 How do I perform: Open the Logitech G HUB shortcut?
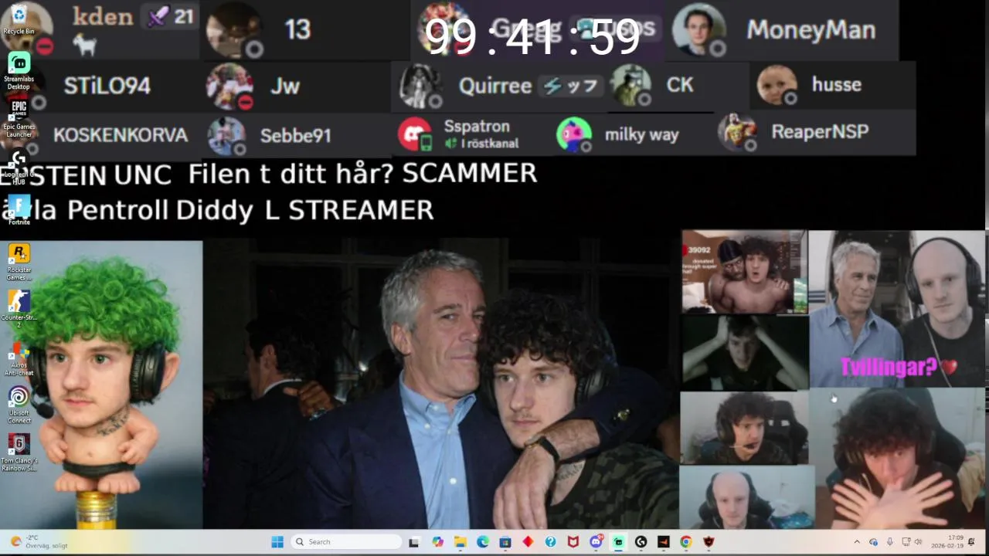[x=19, y=168]
